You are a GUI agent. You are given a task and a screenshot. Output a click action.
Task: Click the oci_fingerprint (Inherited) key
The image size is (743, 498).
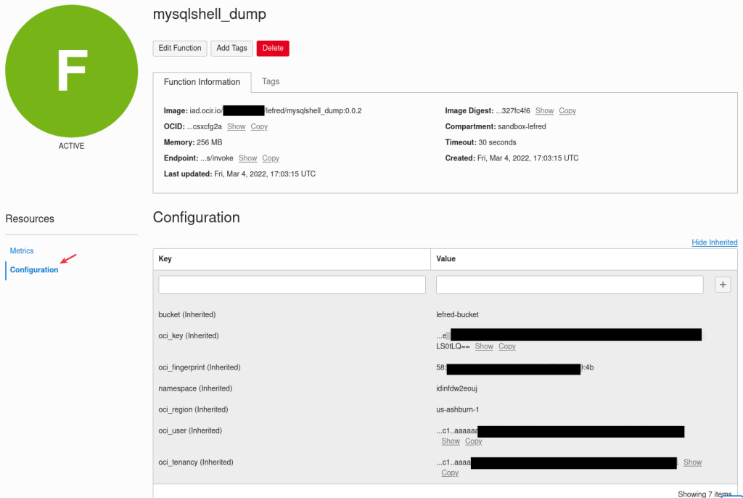pos(200,367)
